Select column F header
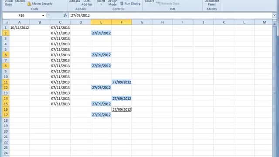Image resolution: width=279 pixels, height=157 pixels. 122,22
